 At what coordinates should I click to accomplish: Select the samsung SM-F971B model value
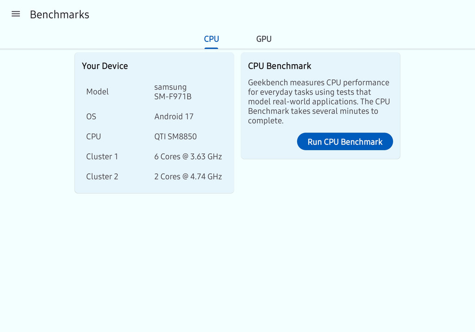tap(173, 92)
